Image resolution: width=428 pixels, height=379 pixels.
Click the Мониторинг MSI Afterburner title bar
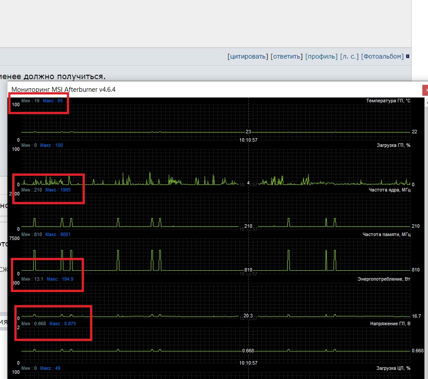(63, 90)
